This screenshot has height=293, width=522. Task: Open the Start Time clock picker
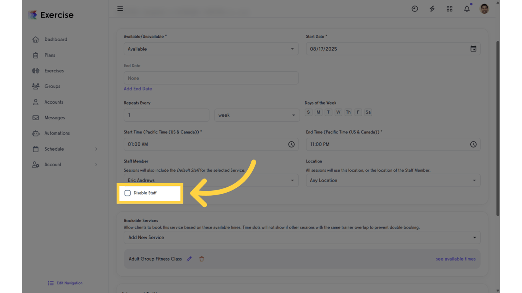[292, 144]
